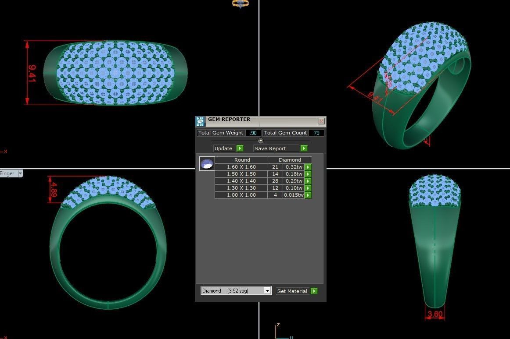Click the gem count cell 14
The width and height of the screenshot is (510, 339).
click(x=275, y=174)
